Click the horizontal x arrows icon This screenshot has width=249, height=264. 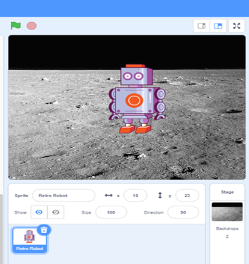point(109,196)
